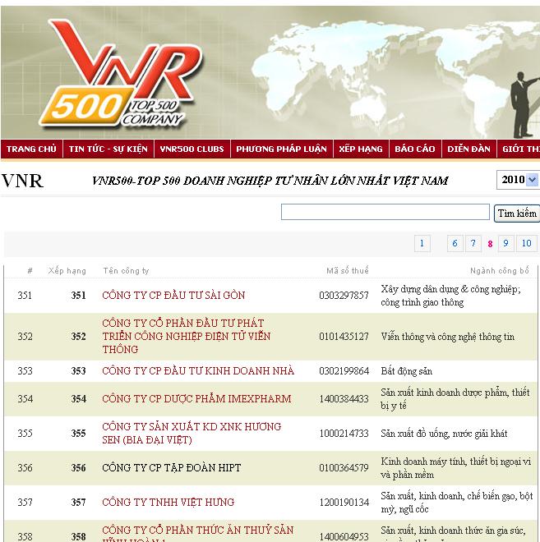The width and height of the screenshot is (540, 542).
Task: Click the Bất động sản industry cell
Action: click(x=407, y=371)
